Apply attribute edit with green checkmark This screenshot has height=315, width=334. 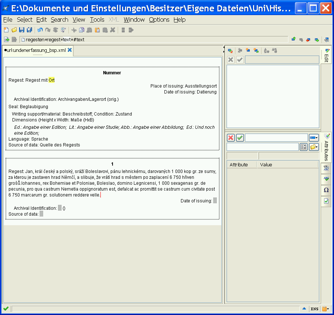click(240, 138)
